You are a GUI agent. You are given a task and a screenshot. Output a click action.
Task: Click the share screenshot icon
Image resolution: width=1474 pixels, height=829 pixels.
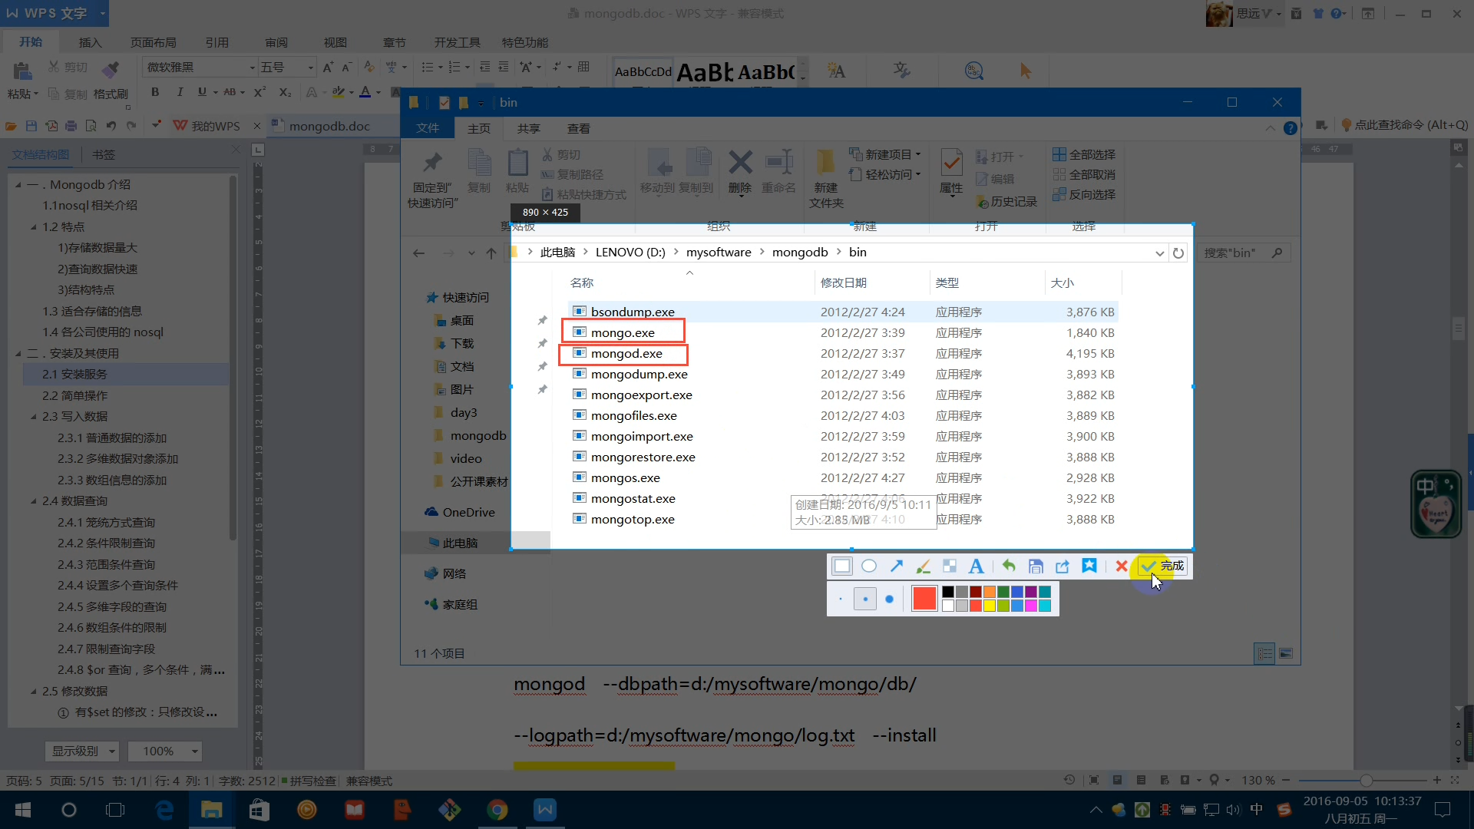(1063, 566)
